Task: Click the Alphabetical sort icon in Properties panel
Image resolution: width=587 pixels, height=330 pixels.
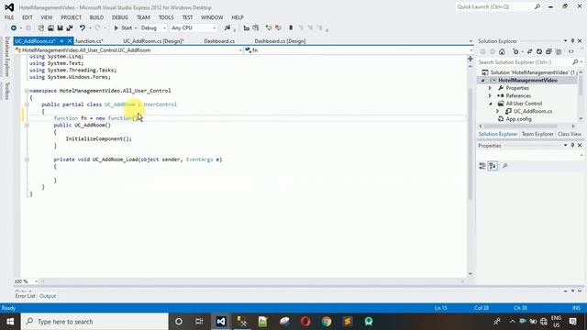Action: click(493, 166)
